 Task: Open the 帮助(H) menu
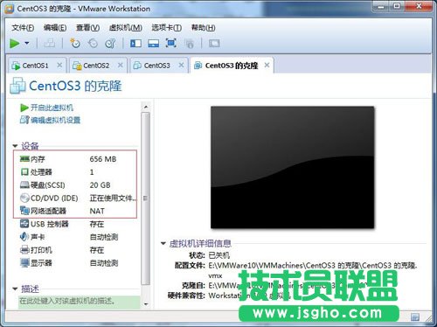pyautogui.click(x=203, y=28)
